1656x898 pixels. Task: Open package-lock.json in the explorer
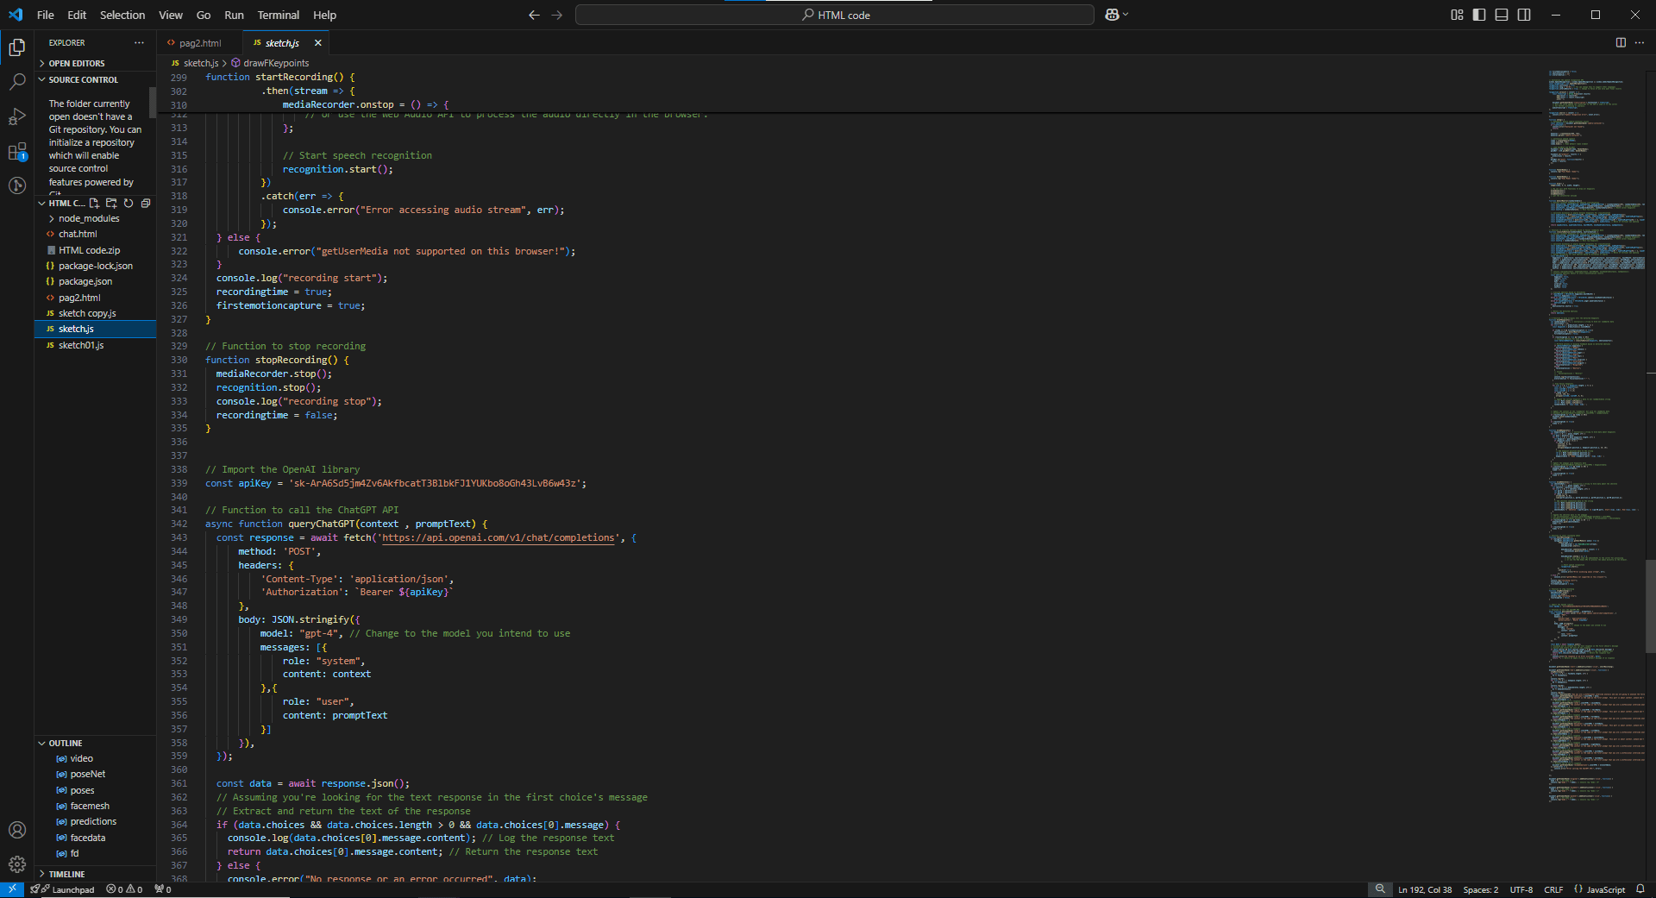[x=95, y=266]
